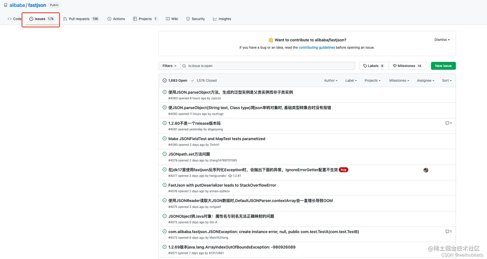Click the open-issue icon for issue #4083
487x259 pixels.
(x=165, y=92)
